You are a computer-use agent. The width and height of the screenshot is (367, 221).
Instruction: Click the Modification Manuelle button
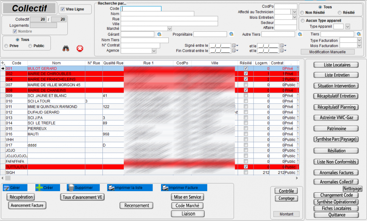(328, 52)
